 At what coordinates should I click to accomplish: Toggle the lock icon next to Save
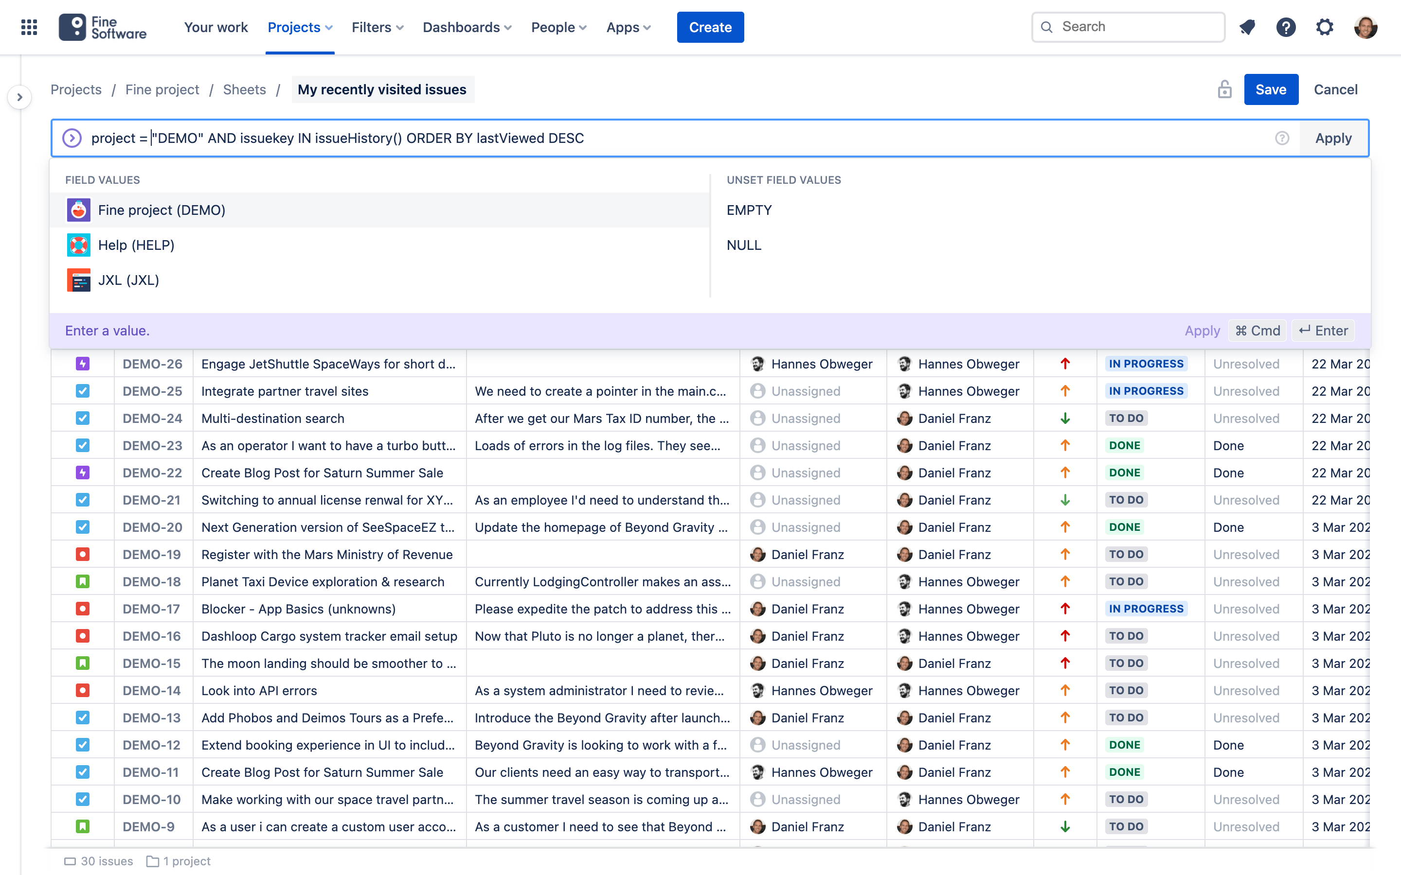click(x=1224, y=89)
